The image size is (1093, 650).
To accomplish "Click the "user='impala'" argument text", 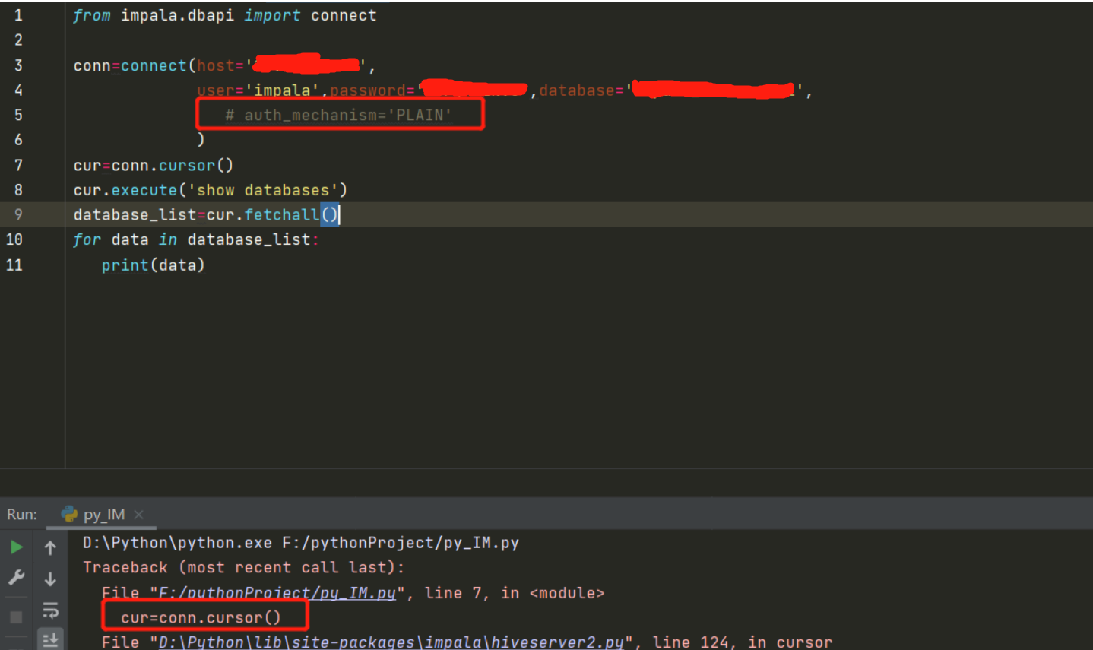I will click(x=258, y=90).
